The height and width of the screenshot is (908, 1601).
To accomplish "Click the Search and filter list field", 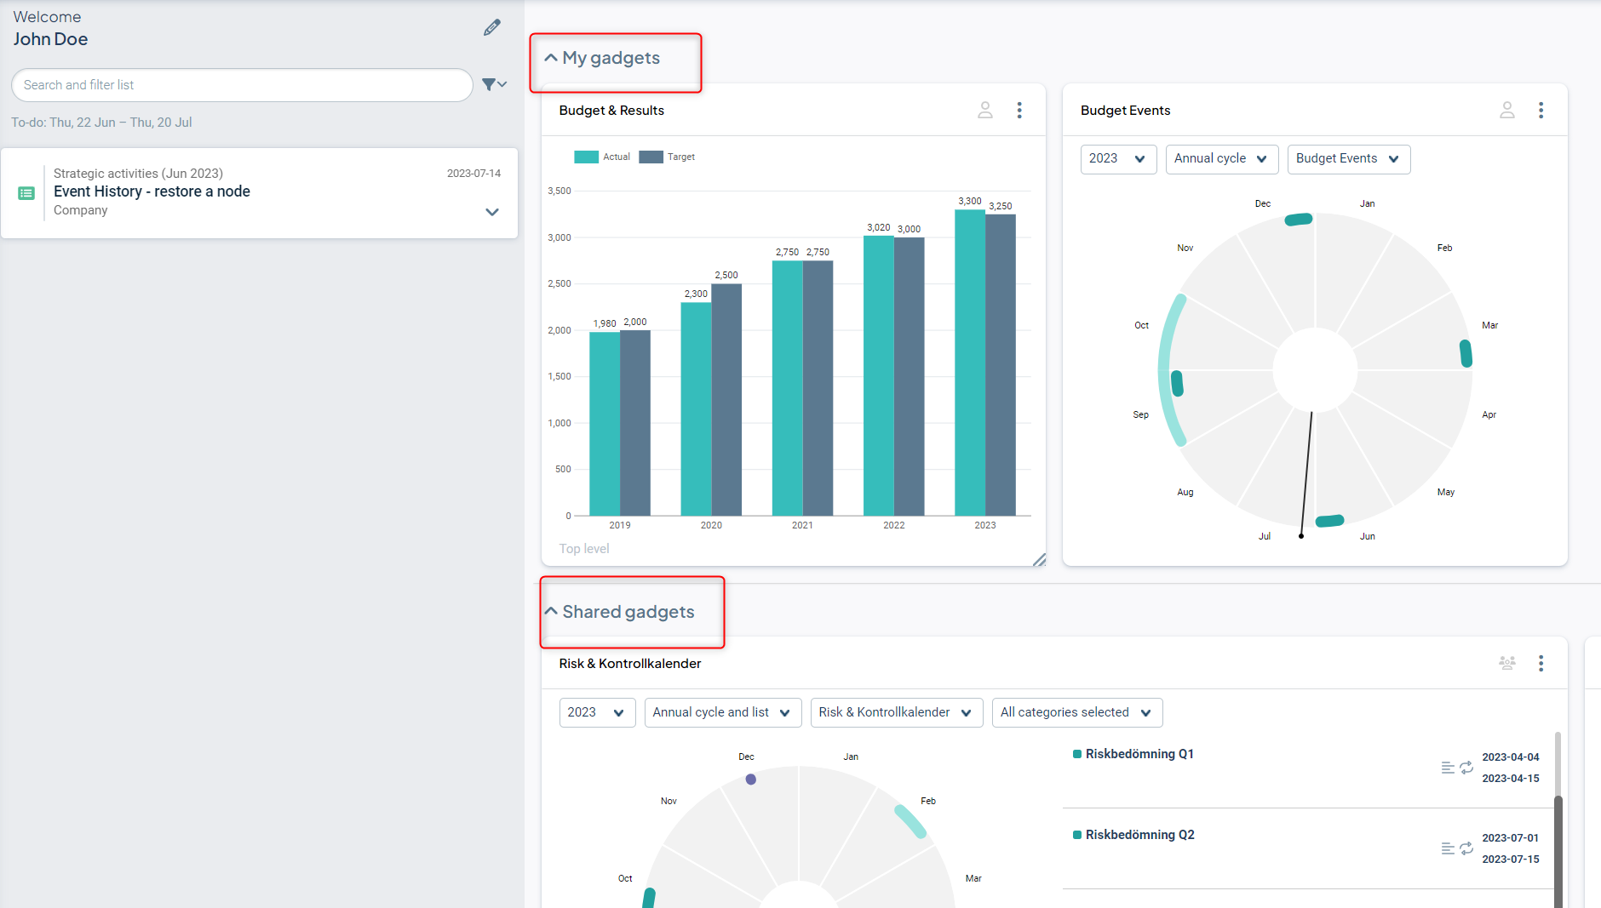I will point(242,85).
